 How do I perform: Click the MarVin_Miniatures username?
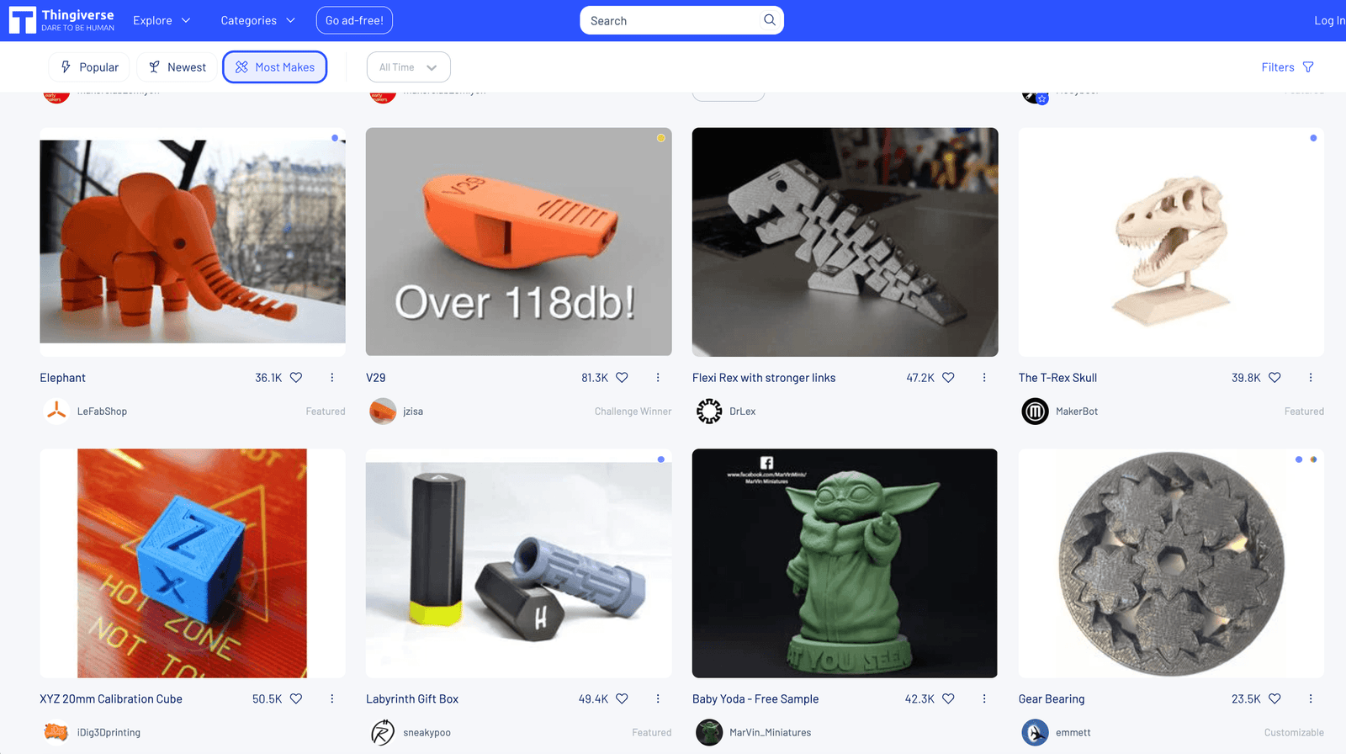tap(771, 733)
